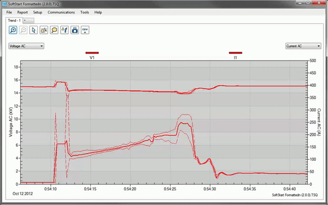This screenshot has width=328, height=205.
Task: Activate the cursor marker selection tool
Action: click(x=44, y=30)
